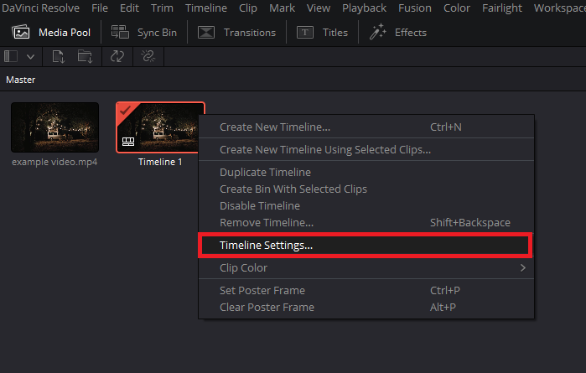Viewport: 586px width, 373px height.
Task: Expand the bin list dropdown arrow
Action: 31,57
